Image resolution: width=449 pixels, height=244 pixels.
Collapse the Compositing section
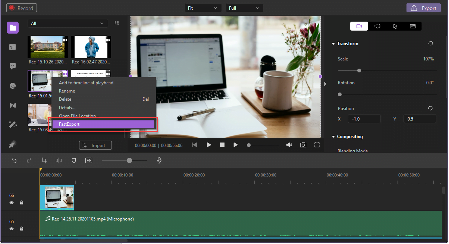(x=333, y=137)
